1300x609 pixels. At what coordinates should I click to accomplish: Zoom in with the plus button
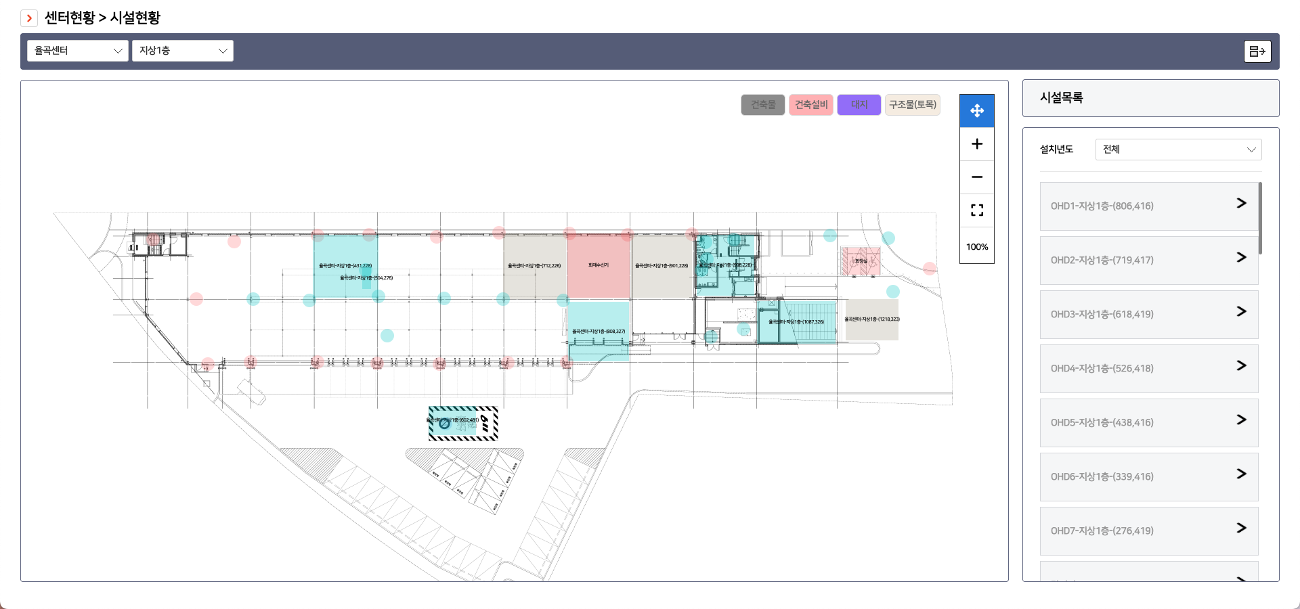tap(976, 144)
